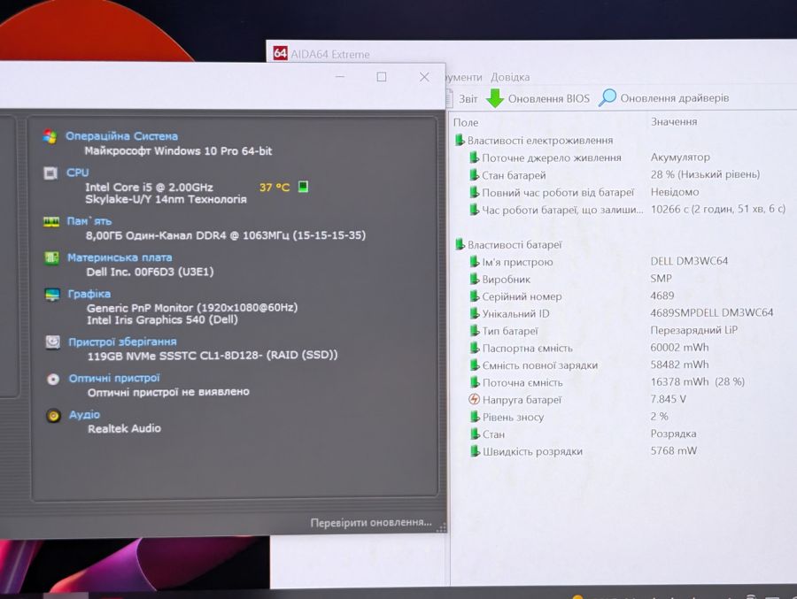The width and height of the screenshot is (797, 599).
Task: Open the Довідка menu in AIDA64
Action: click(510, 77)
